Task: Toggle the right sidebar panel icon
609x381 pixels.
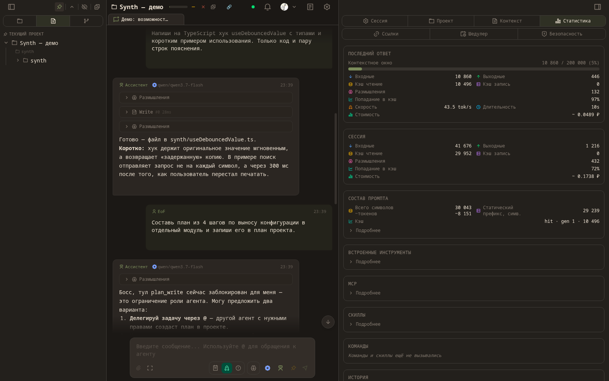Action: 598,7
